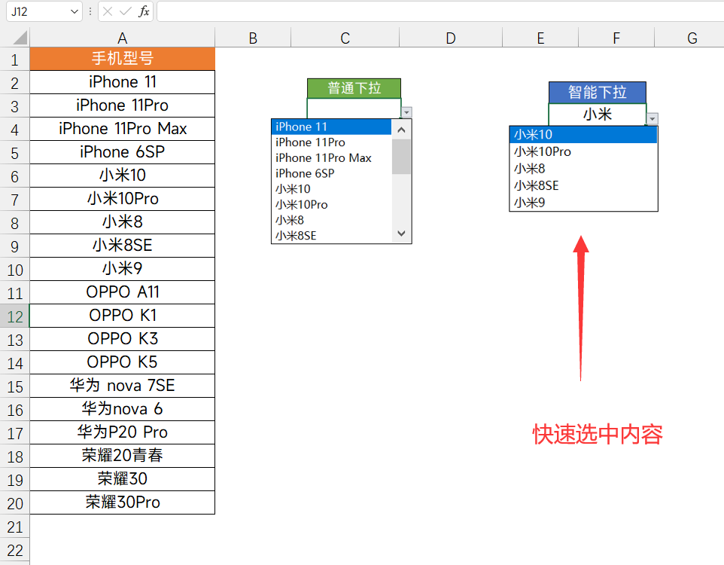Click the formula bar input area
The height and width of the screenshot is (565, 724).
coord(437,11)
